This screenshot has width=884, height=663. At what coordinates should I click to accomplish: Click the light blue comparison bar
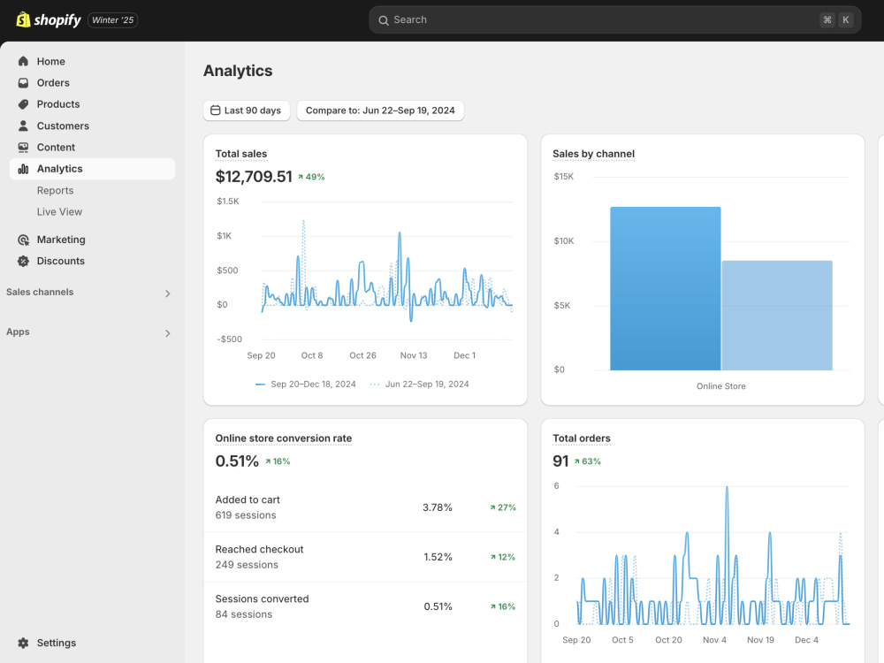click(777, 316)
